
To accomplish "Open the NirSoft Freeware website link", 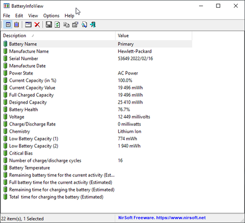I will (x=162, y=218).
